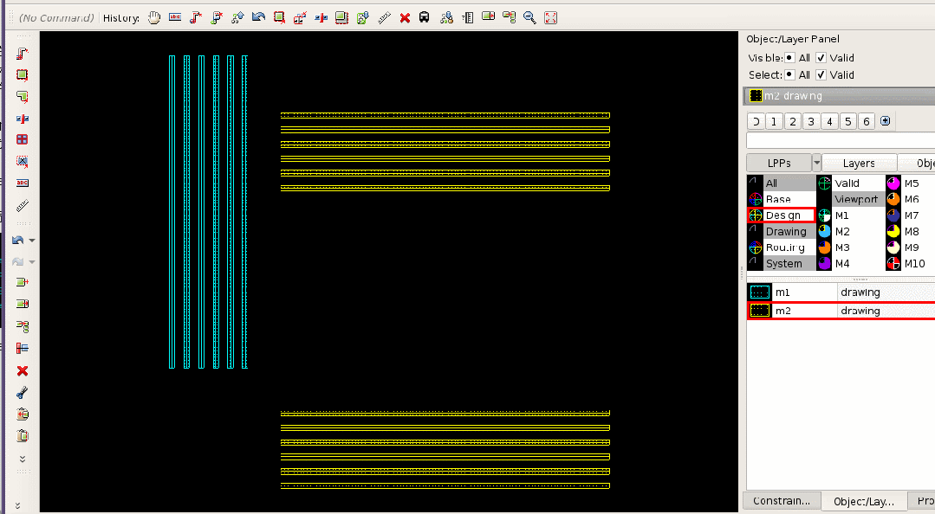This screenshot has height=514, width=935.
Task: Select the M8 filter entry
Action: click(x=910, y=231)
